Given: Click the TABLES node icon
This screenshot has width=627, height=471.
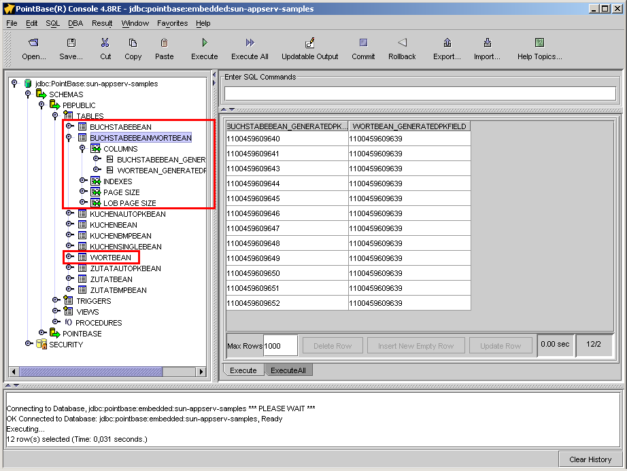Looking at the screenshot, I should 69,116.
